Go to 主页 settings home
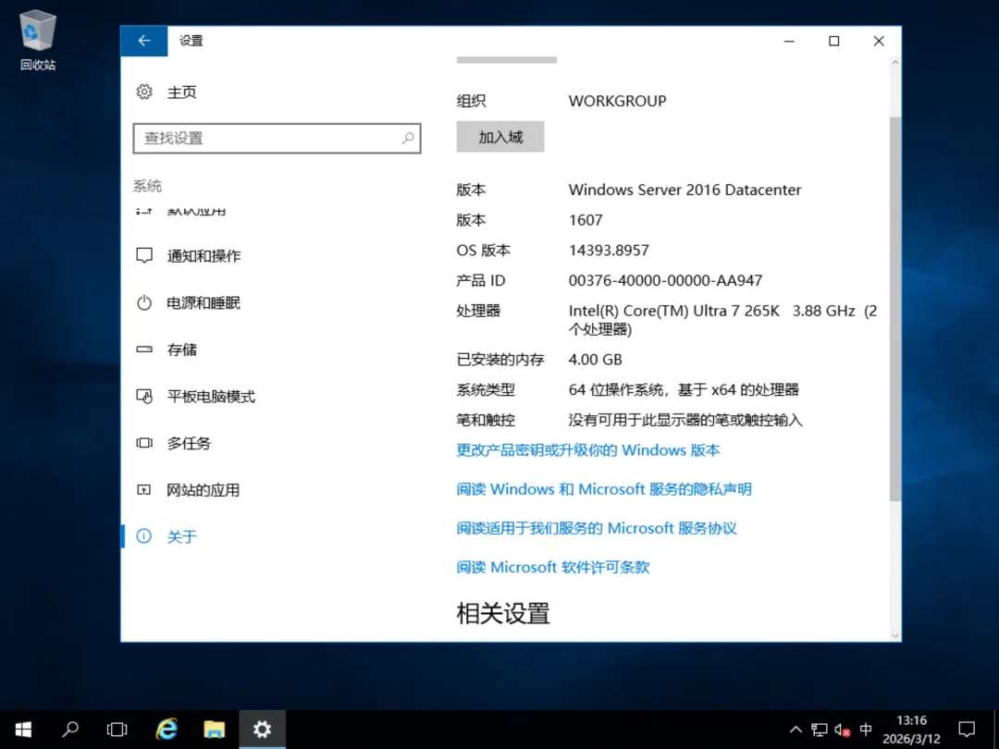The width and height of the screenshot is (999, 749). coord(182,92)
